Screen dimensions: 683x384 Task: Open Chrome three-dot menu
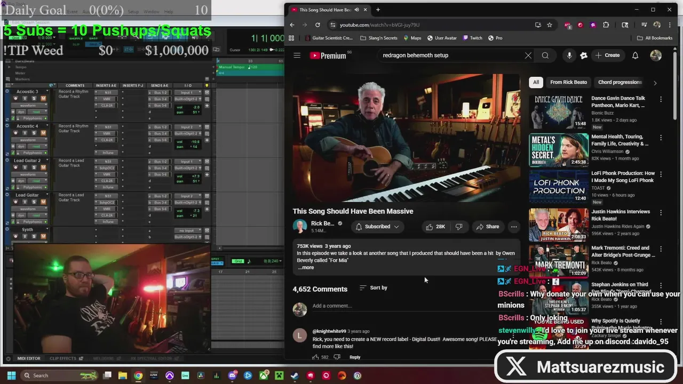670,25
